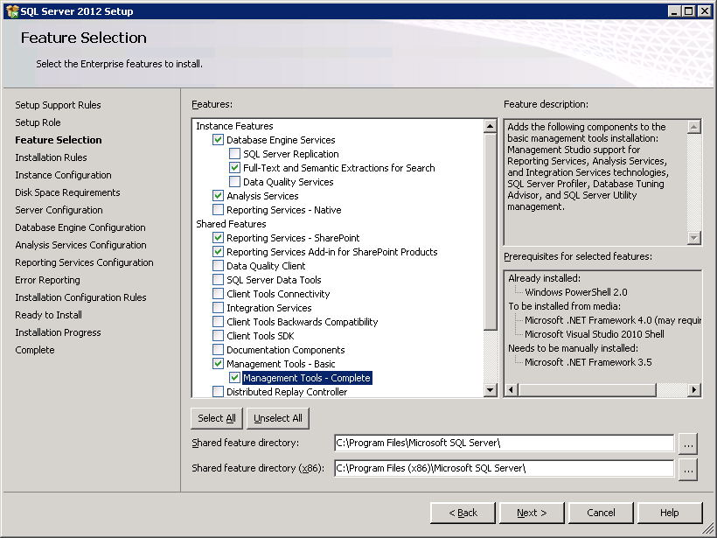Click Feature description scroll down arrow
This screenshot has width=717, height=538.
[694, 237]
